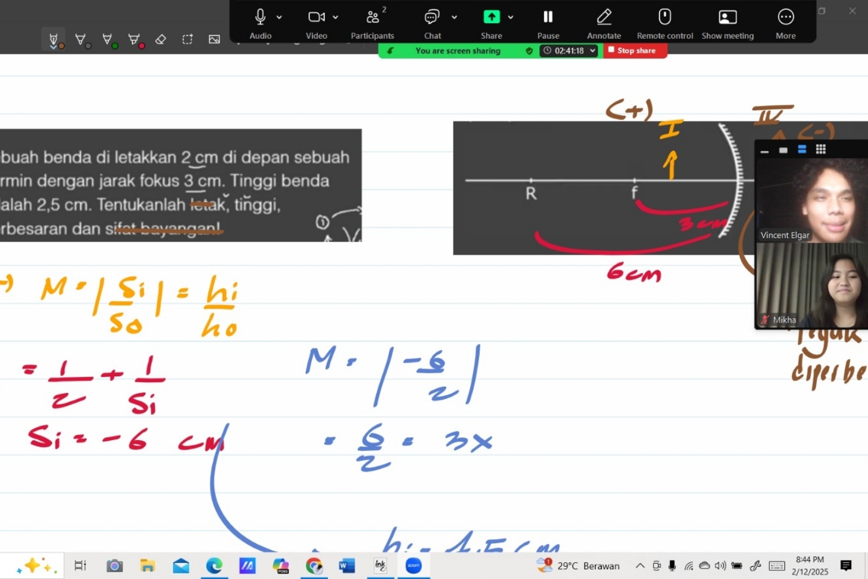Open Microsoft Word from taskbar
This screenshot has width=868, height=579.
[x=347, y=566]
